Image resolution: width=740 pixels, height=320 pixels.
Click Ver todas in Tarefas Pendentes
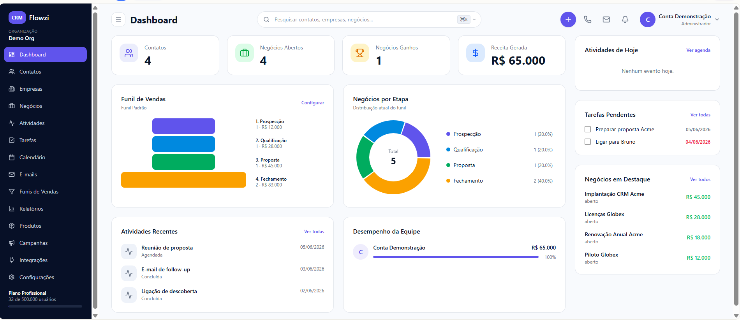[700, 115]
